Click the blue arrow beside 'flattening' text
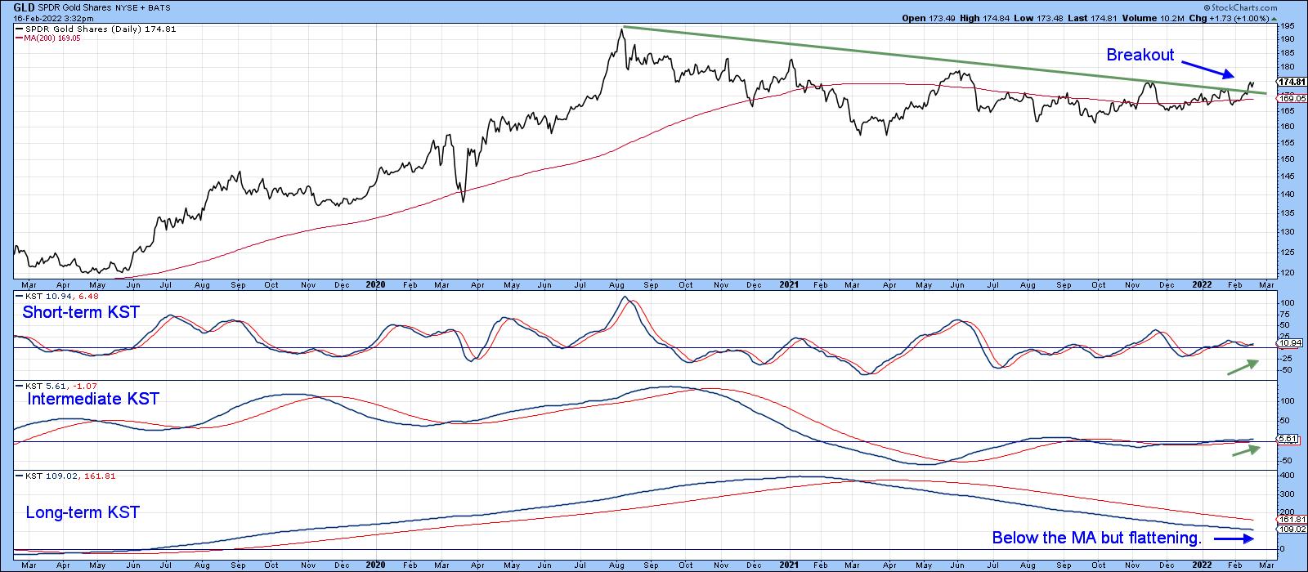 (x=1234, y=538)
